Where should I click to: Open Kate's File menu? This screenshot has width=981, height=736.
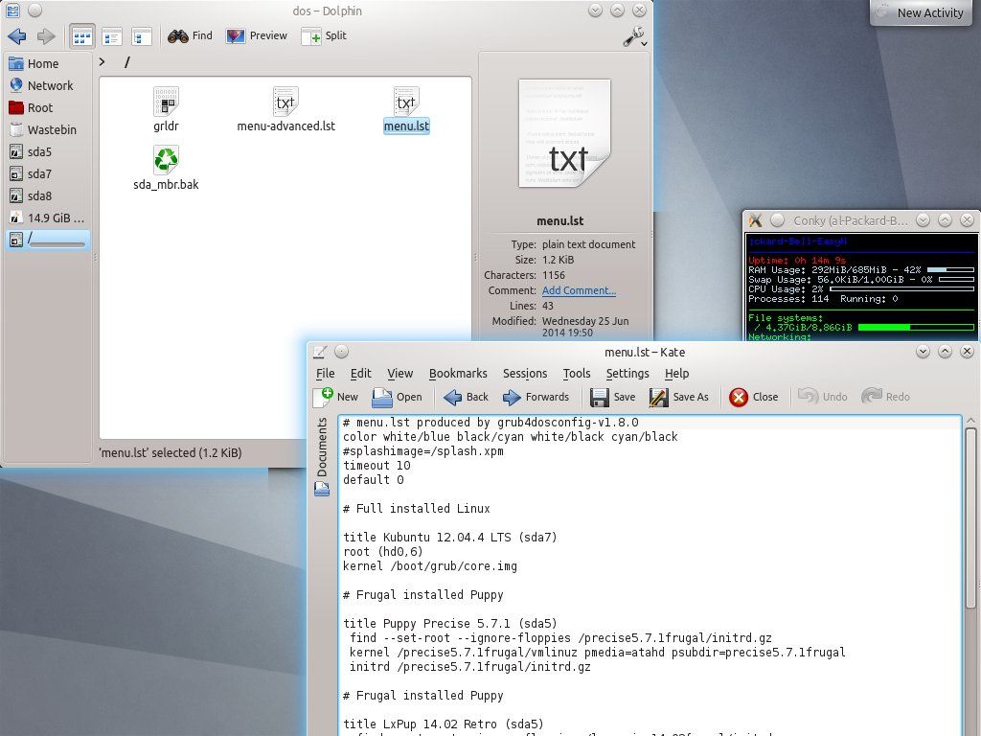326,374
